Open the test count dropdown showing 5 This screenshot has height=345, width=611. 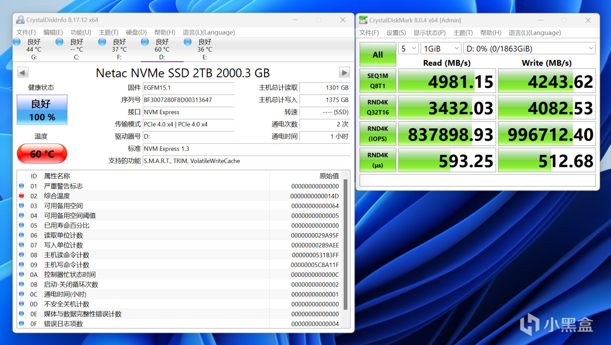[x=408, y=49]
